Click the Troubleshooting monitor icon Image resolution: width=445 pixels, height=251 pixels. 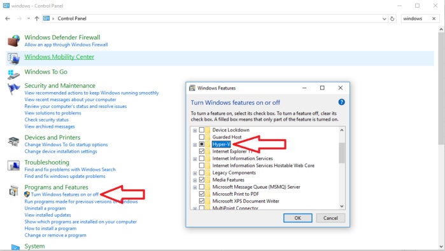click(x=13, y=166)
